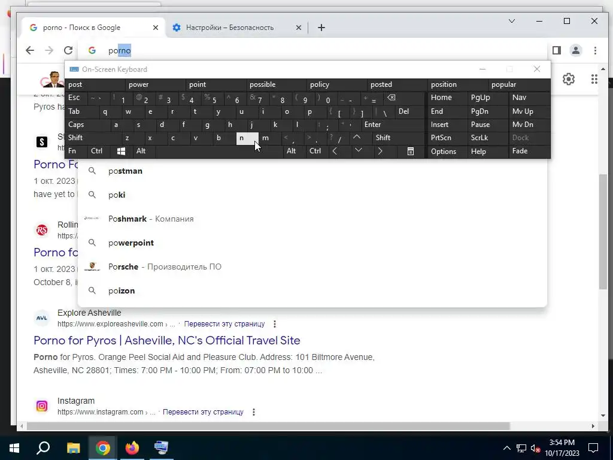Translate the Explore Asheville result page

pos(224,324)
